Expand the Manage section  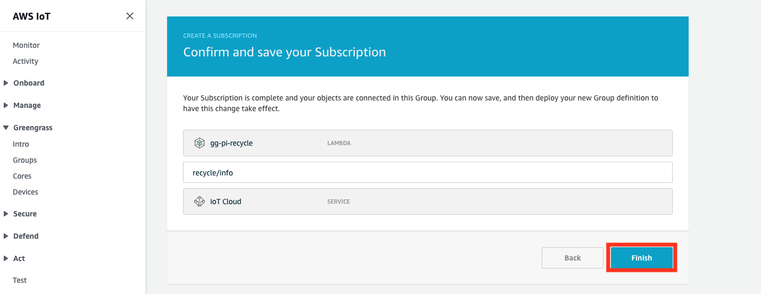[6, 105]
